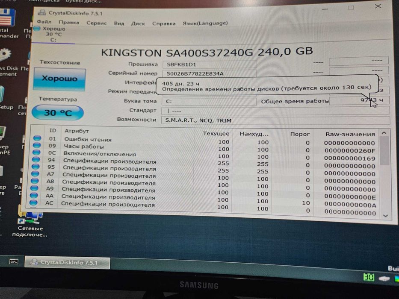The height and width of the screenshot is (299, 399).
Task: Click the Raw-значения column header
Action: tap(350, 134)
